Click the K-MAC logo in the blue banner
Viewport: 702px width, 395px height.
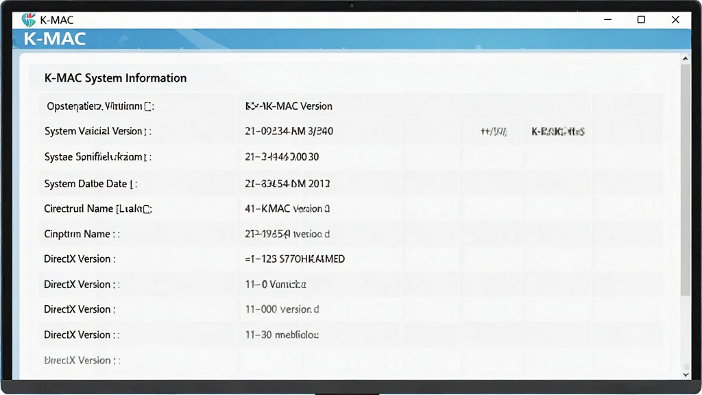[x=55, y=39]
